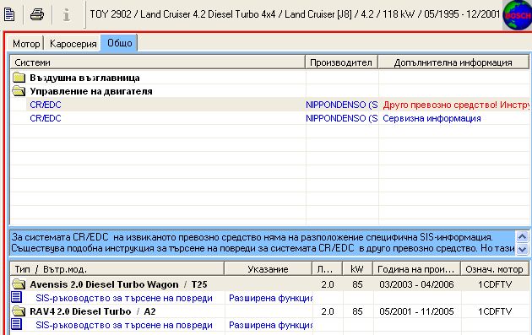
Task: Print via the printer toolbar icon
Action: (37, 14)
